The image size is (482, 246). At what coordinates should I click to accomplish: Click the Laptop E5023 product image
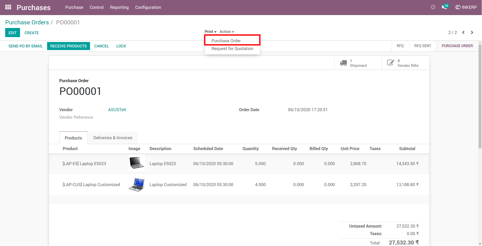[137, 163]
